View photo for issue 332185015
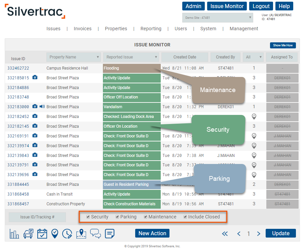 (x=35, y=77)
